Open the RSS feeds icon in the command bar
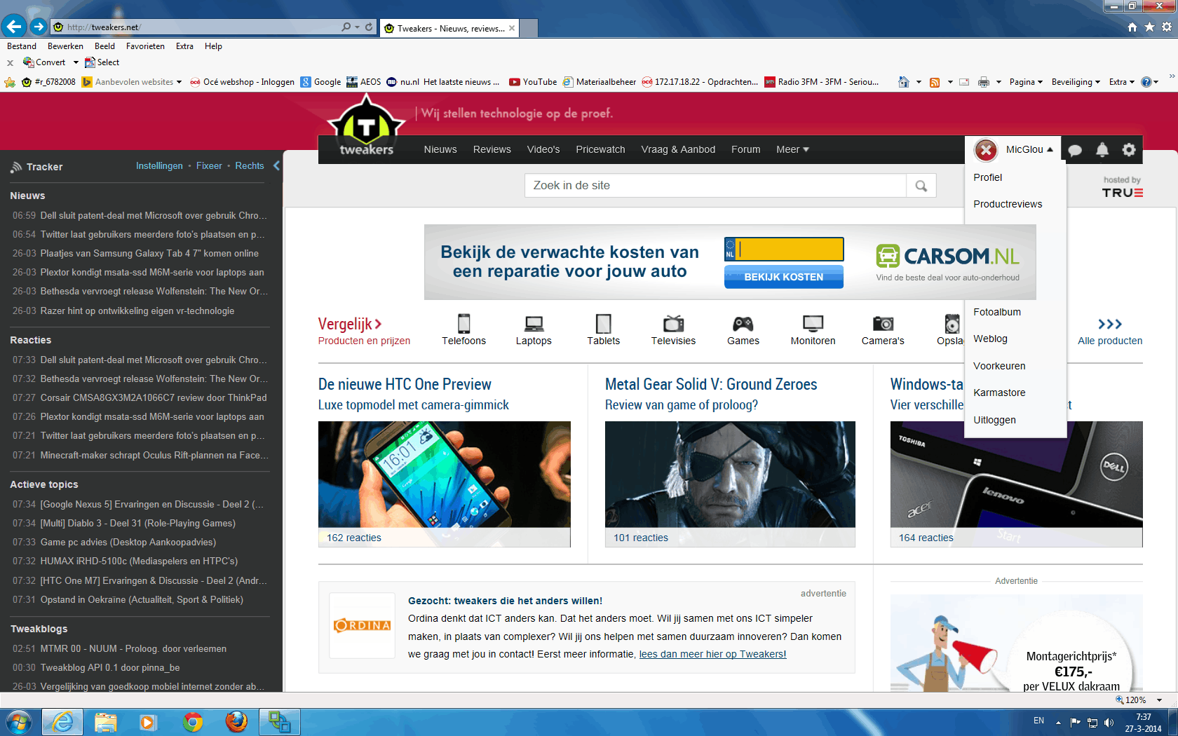The width and height of the screenshot is (1178, 736). click(x=934, y=82)
